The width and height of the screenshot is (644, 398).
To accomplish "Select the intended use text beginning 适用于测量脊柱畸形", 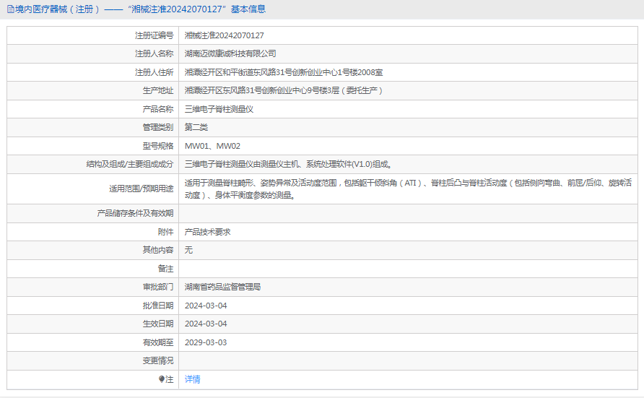I will tap(408, 189).
